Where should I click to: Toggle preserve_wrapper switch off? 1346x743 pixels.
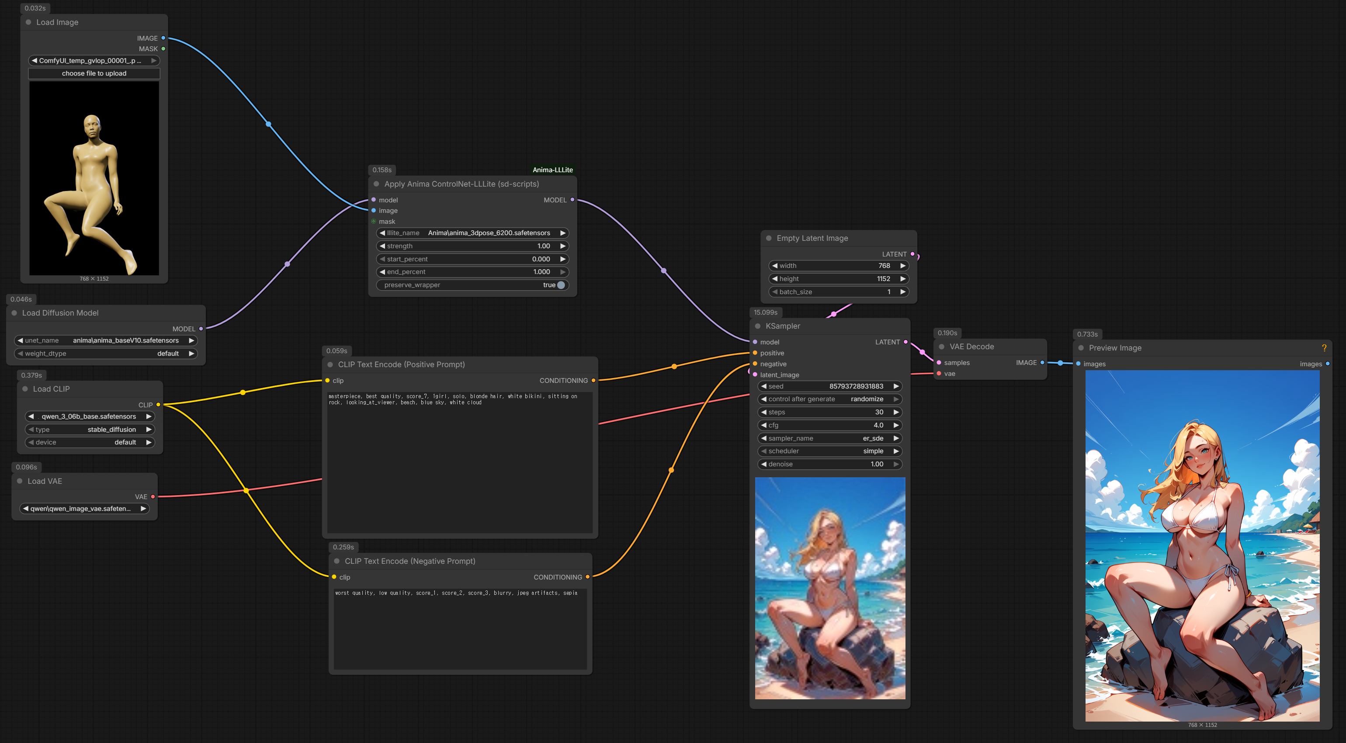561,285
